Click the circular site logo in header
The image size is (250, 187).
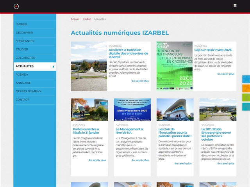(x=16, y=6)
